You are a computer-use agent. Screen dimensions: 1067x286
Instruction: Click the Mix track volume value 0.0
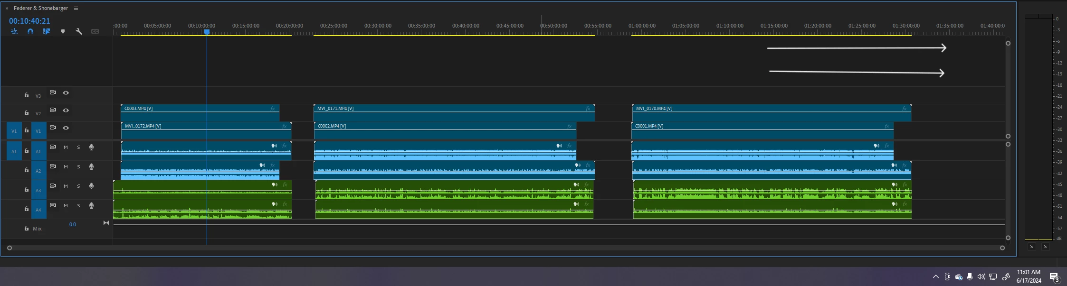point(72,224)
